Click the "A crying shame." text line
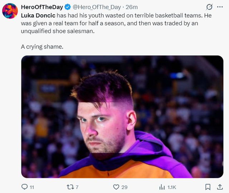Image resolution: width=229 pixels, height=193 pixels. pos(42,47)
